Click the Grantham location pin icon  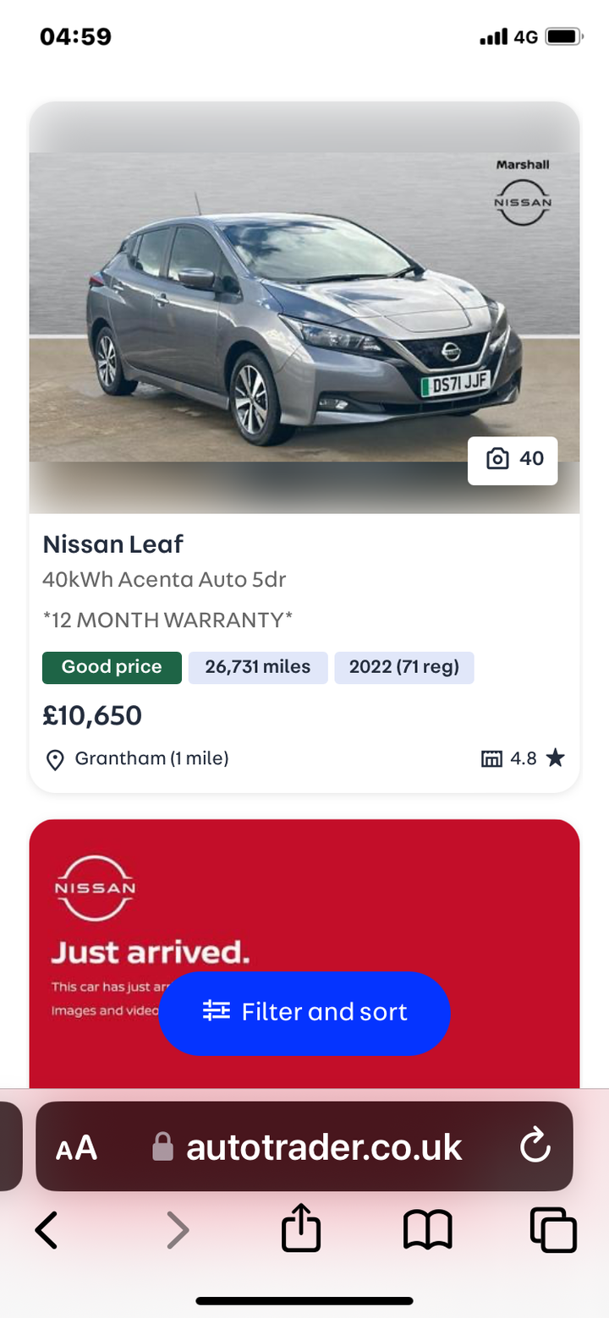[55, 759]
